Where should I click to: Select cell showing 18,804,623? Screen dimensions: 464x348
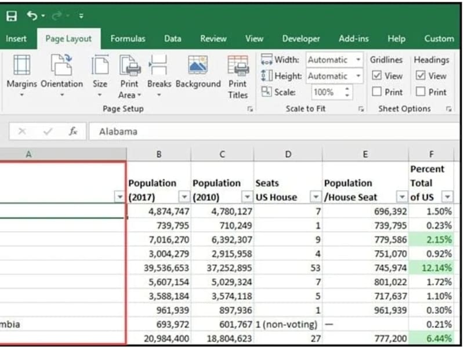click(x=222, y=338)
